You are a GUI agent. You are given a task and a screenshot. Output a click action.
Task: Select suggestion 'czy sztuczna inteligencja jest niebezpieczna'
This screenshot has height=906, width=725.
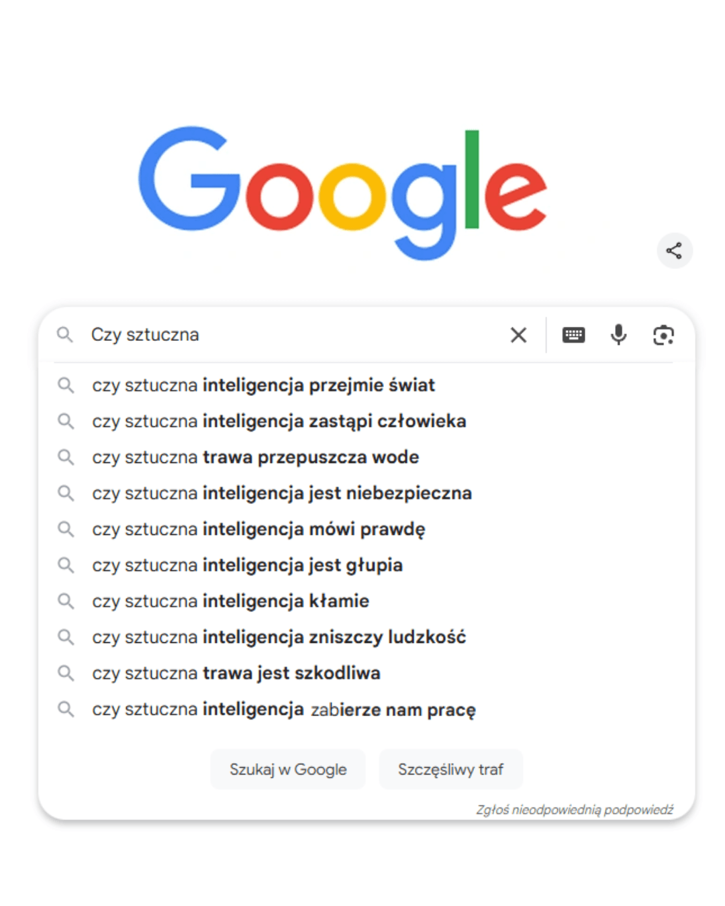click(x=282, y=493)
